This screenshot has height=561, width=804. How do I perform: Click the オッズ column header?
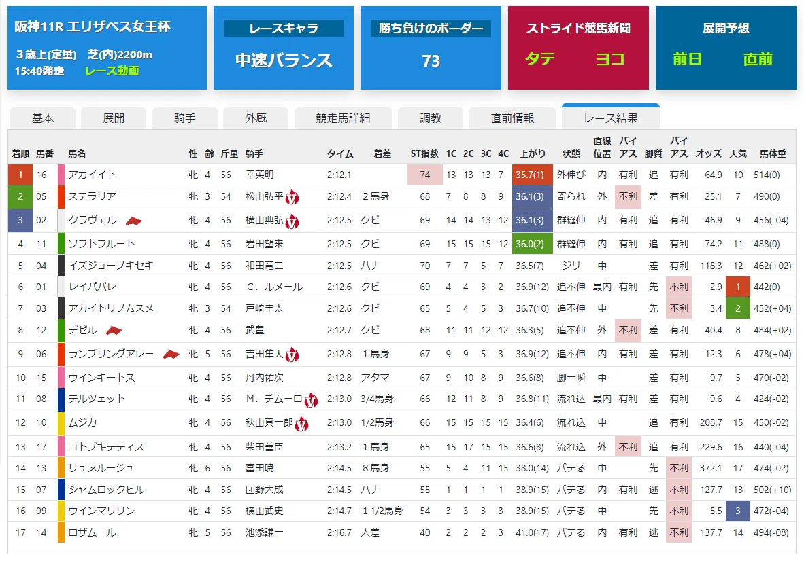709,153
